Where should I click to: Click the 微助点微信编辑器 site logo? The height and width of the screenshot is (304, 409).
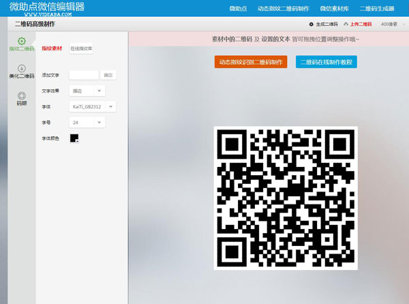47,8
